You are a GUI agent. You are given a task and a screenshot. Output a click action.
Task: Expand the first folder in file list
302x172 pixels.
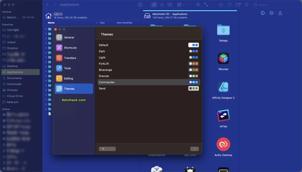pyautogui.click(x=46, y=29)
